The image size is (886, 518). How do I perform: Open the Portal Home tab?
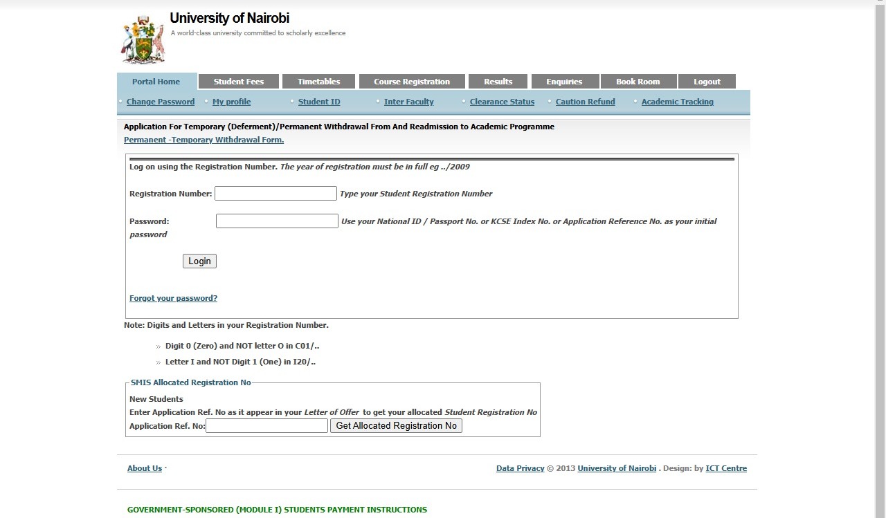coord(156,82)
